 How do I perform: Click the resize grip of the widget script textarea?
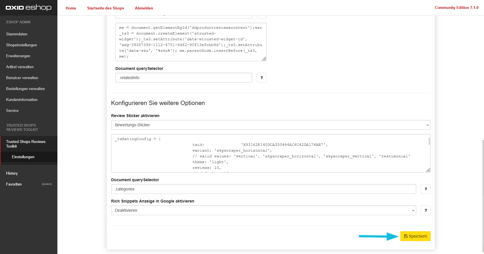coord(264,59)
